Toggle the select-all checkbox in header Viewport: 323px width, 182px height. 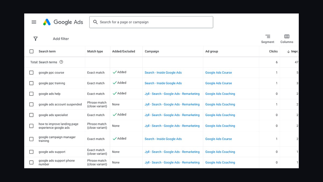31,51
